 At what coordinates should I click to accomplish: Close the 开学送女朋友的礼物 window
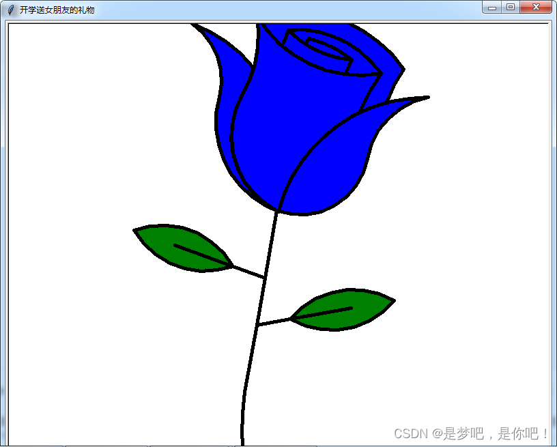click(536, 7)
